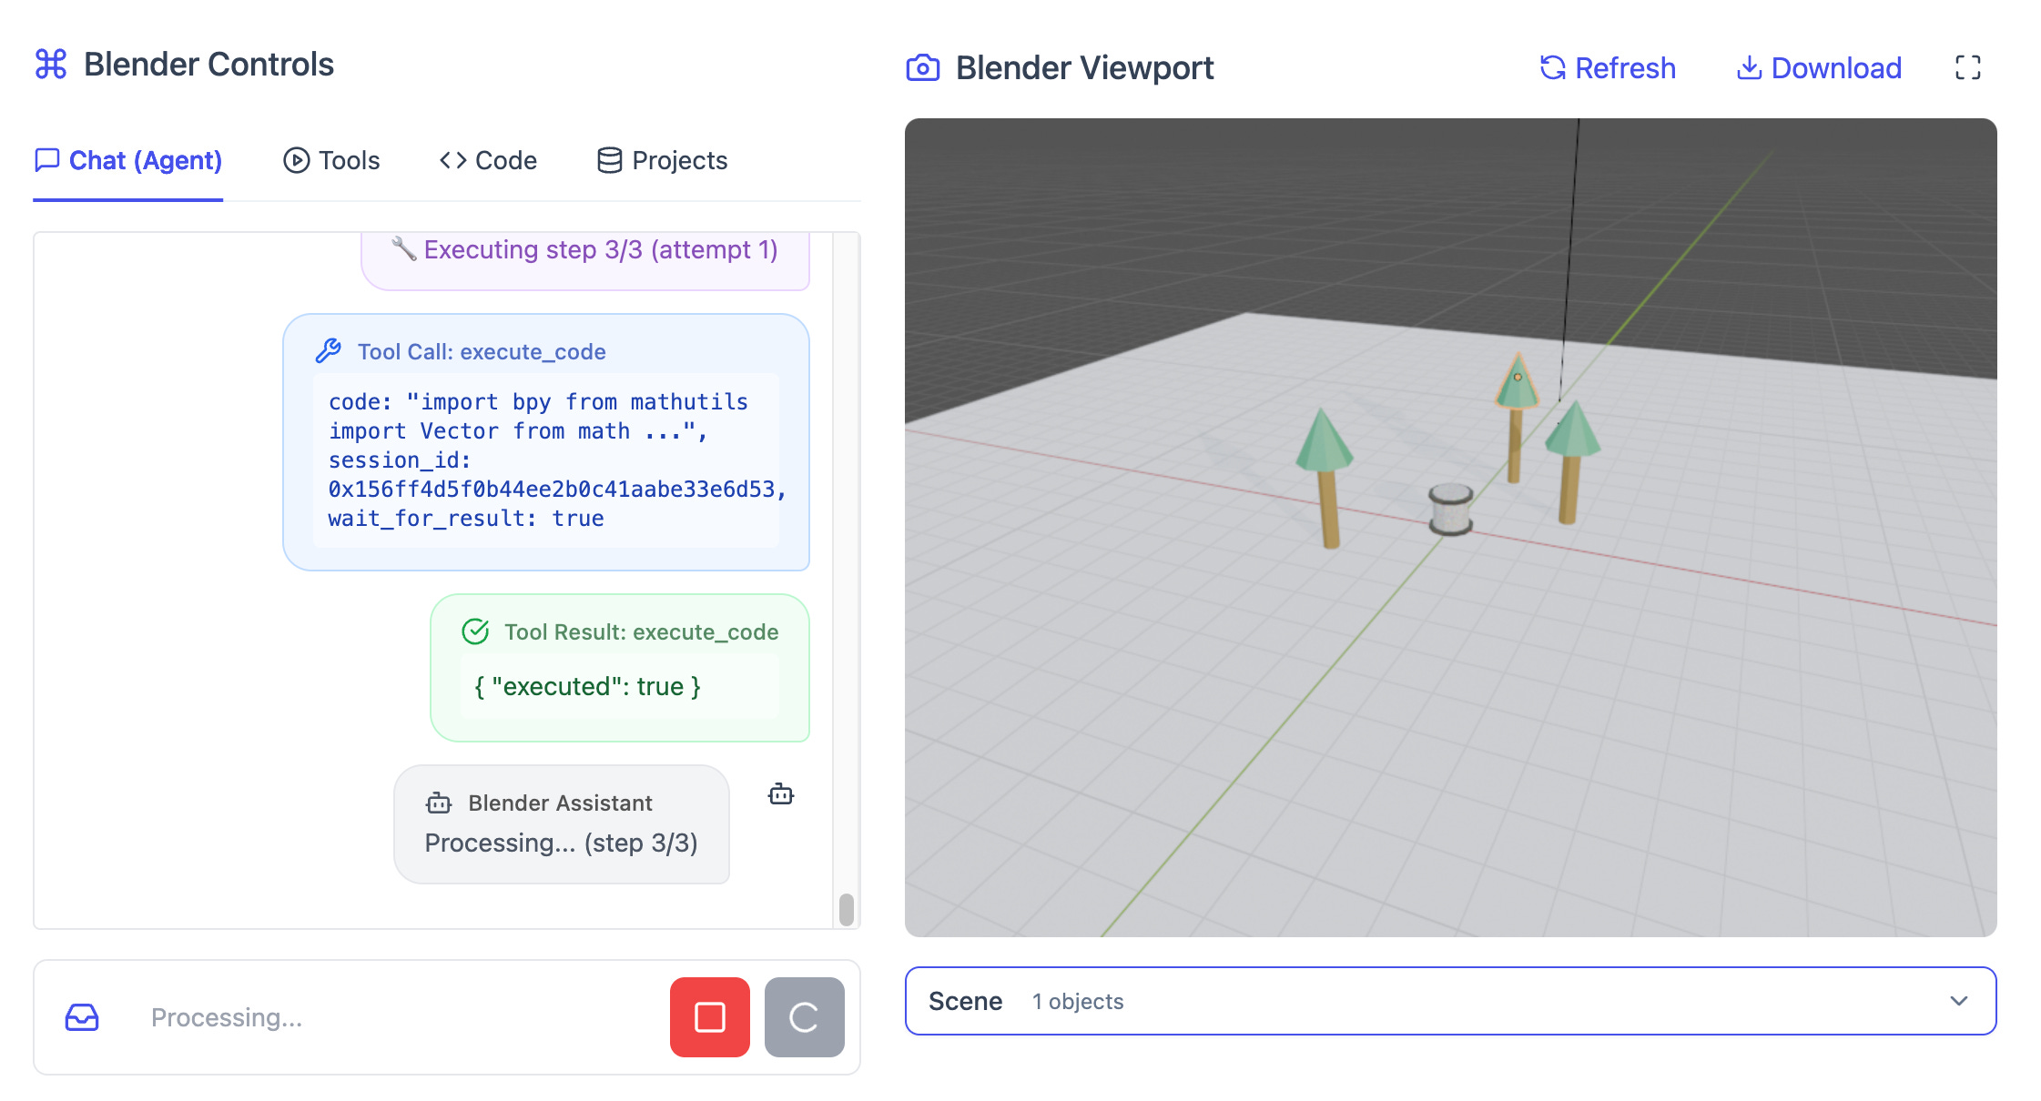Viewport: 2041px width, 1101px height.
Task: Click the 'Tool Call: execute_code' heading
Action: coord(482,352)
